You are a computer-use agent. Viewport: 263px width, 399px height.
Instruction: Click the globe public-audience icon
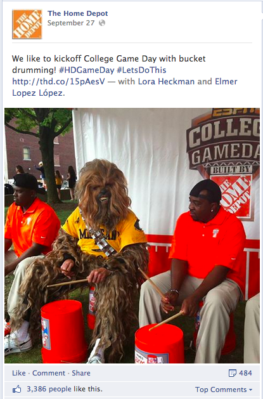102,23
